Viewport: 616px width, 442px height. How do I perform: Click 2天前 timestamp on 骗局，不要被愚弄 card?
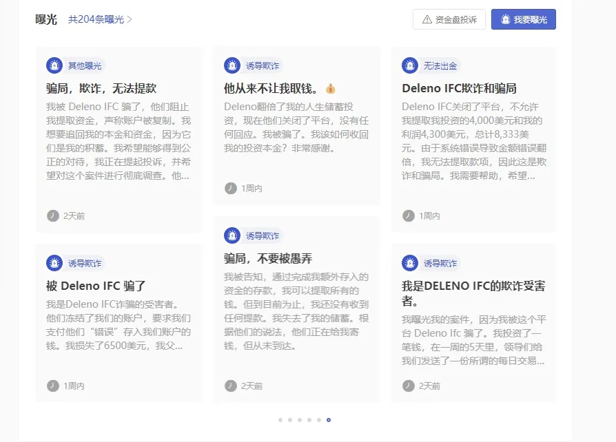[x=251, y=386]
